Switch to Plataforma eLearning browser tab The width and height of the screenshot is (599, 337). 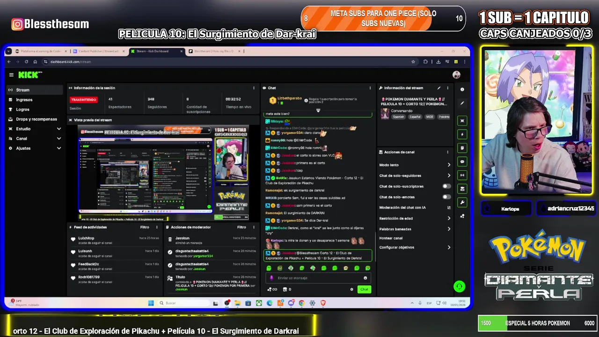[x=41, y=51]
